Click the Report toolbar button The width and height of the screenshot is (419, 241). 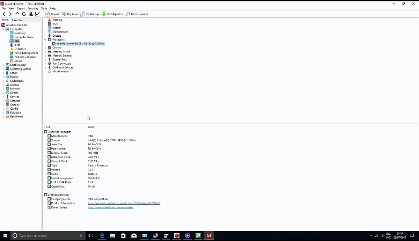(x=52, y=14)
